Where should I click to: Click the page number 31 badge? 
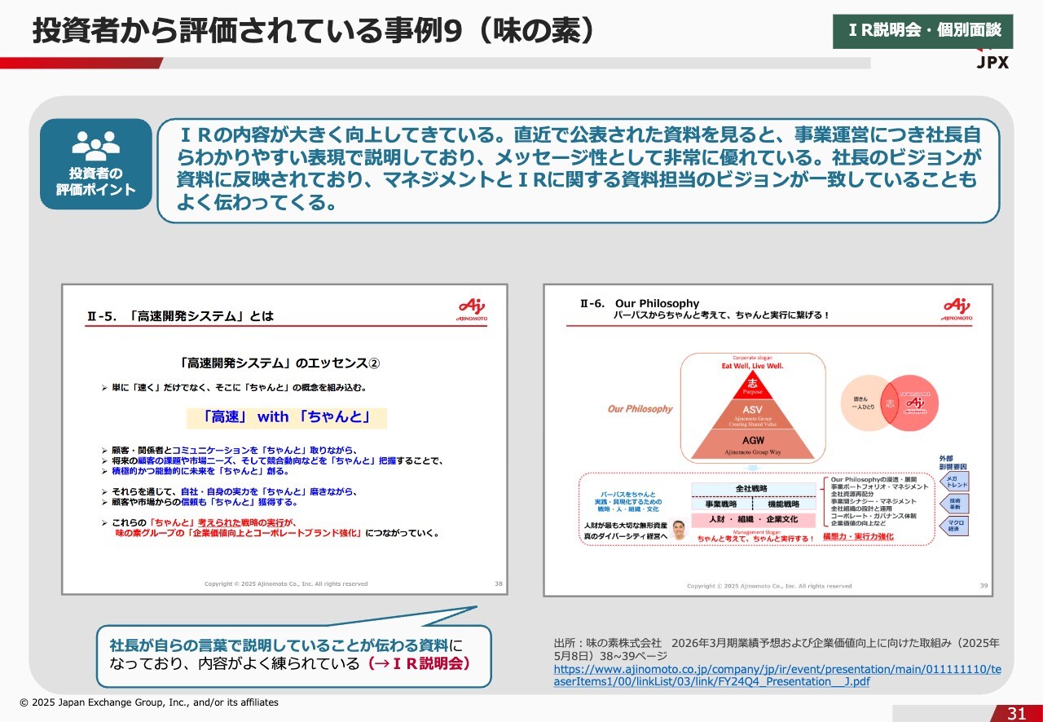pos(1016,713)
